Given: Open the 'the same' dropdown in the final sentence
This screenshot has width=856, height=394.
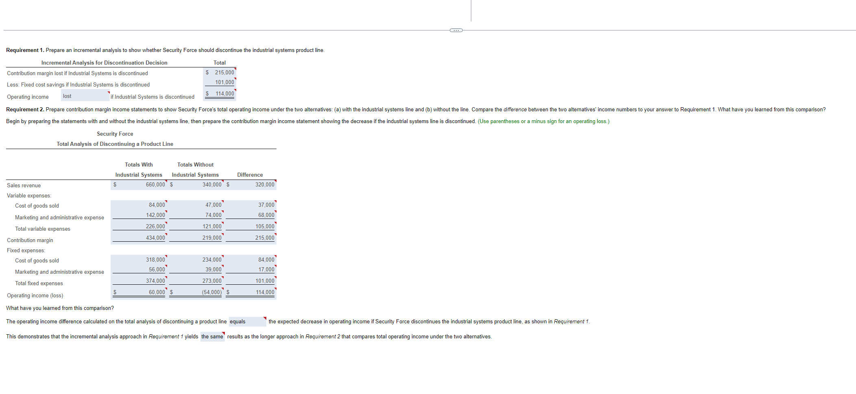Looking at the screenshot, I should [x=212, y=336].
